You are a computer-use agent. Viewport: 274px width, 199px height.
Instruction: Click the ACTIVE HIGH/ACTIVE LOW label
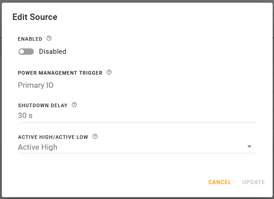[53, 137]
